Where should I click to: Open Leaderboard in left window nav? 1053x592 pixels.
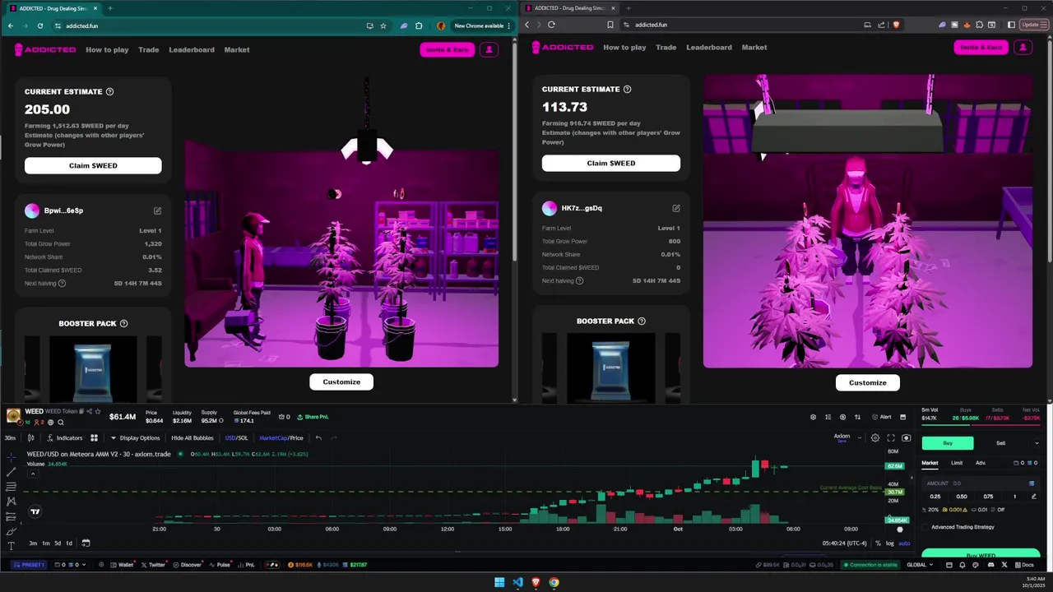point(192,49)
